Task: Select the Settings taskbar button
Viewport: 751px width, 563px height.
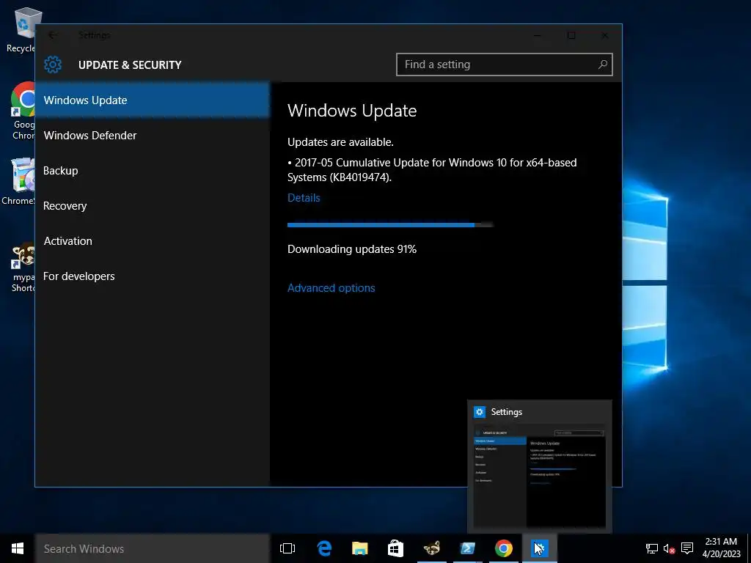Action: click(539, 548)
